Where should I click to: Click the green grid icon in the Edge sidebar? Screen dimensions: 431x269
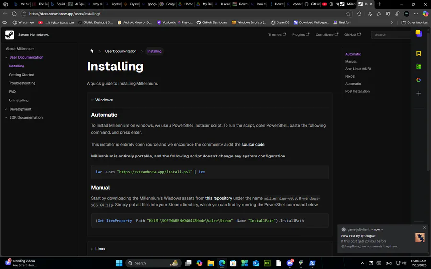419,67
